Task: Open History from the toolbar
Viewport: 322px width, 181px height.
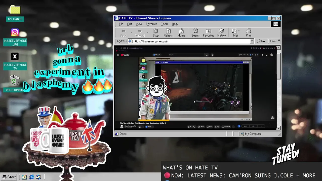Action: coord(221,33)
